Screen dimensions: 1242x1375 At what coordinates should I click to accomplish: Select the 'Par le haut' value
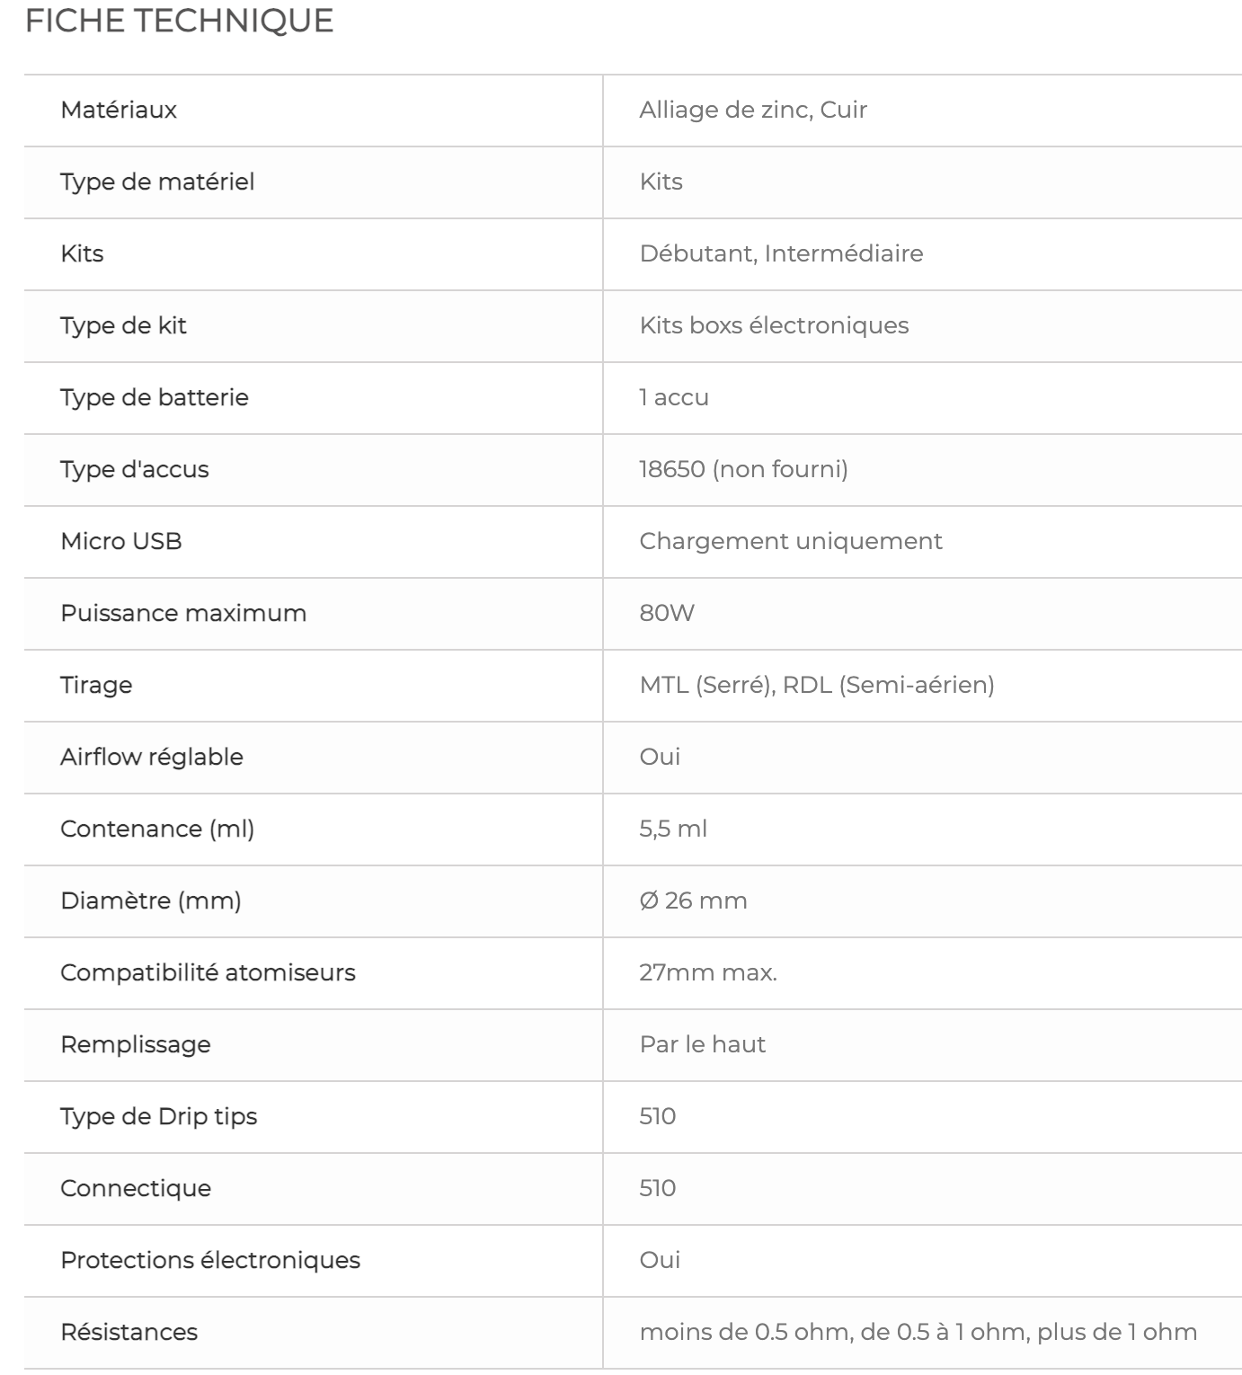click(x=702, y=1044)
